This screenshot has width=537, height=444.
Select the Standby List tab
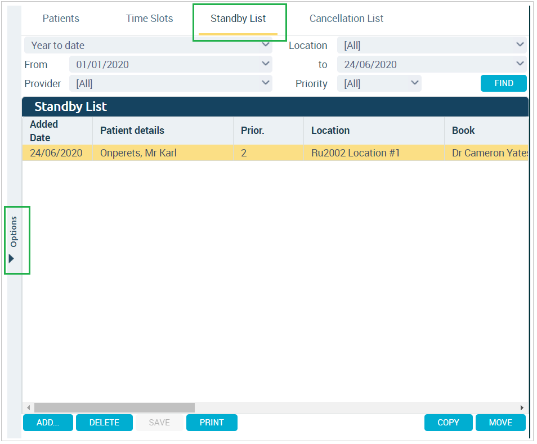coord(238,19)
